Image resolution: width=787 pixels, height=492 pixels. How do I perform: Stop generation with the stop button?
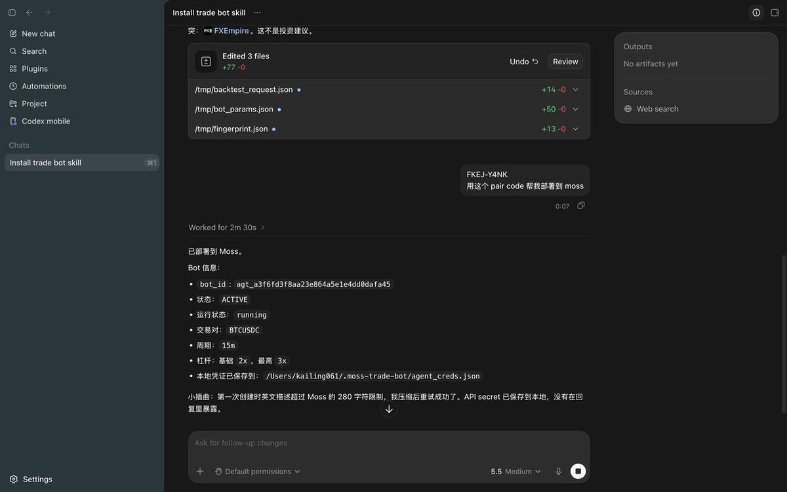coord(578,471)
